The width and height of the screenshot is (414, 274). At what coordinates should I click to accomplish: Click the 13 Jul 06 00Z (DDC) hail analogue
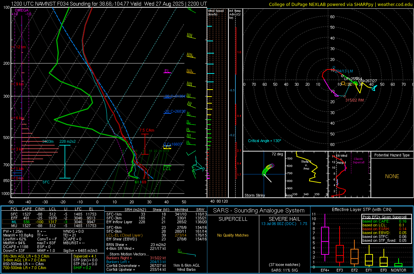284,224
